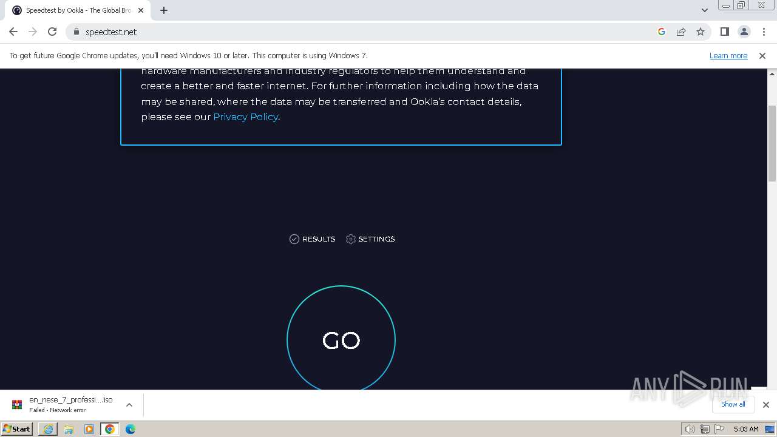
Task: Click the en_nese_7_professi....iso download item
Action: (71, 405)
